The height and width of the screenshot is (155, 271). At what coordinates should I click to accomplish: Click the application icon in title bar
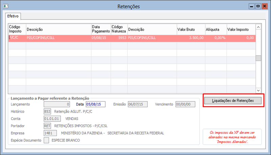click(5, 6)
